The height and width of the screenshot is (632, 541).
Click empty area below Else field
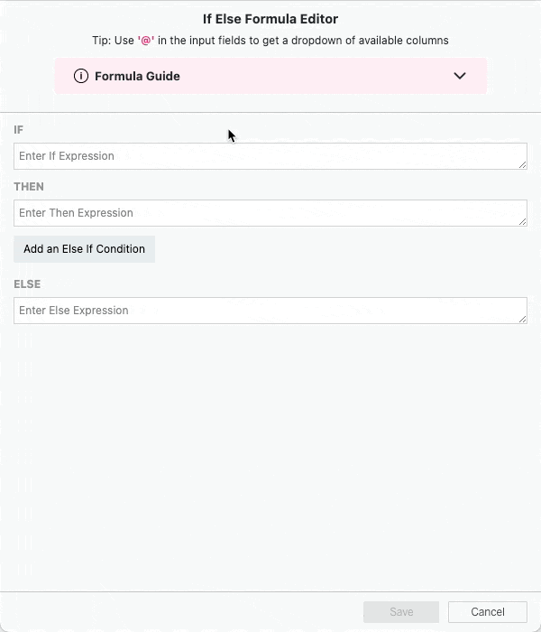pyautogui.click(x=270, y=451)
